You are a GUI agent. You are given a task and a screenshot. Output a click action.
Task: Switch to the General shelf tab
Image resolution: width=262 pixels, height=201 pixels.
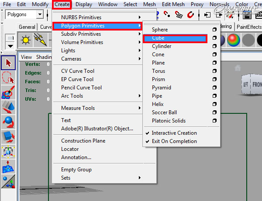pyautogui.click(x=27, y=27)
